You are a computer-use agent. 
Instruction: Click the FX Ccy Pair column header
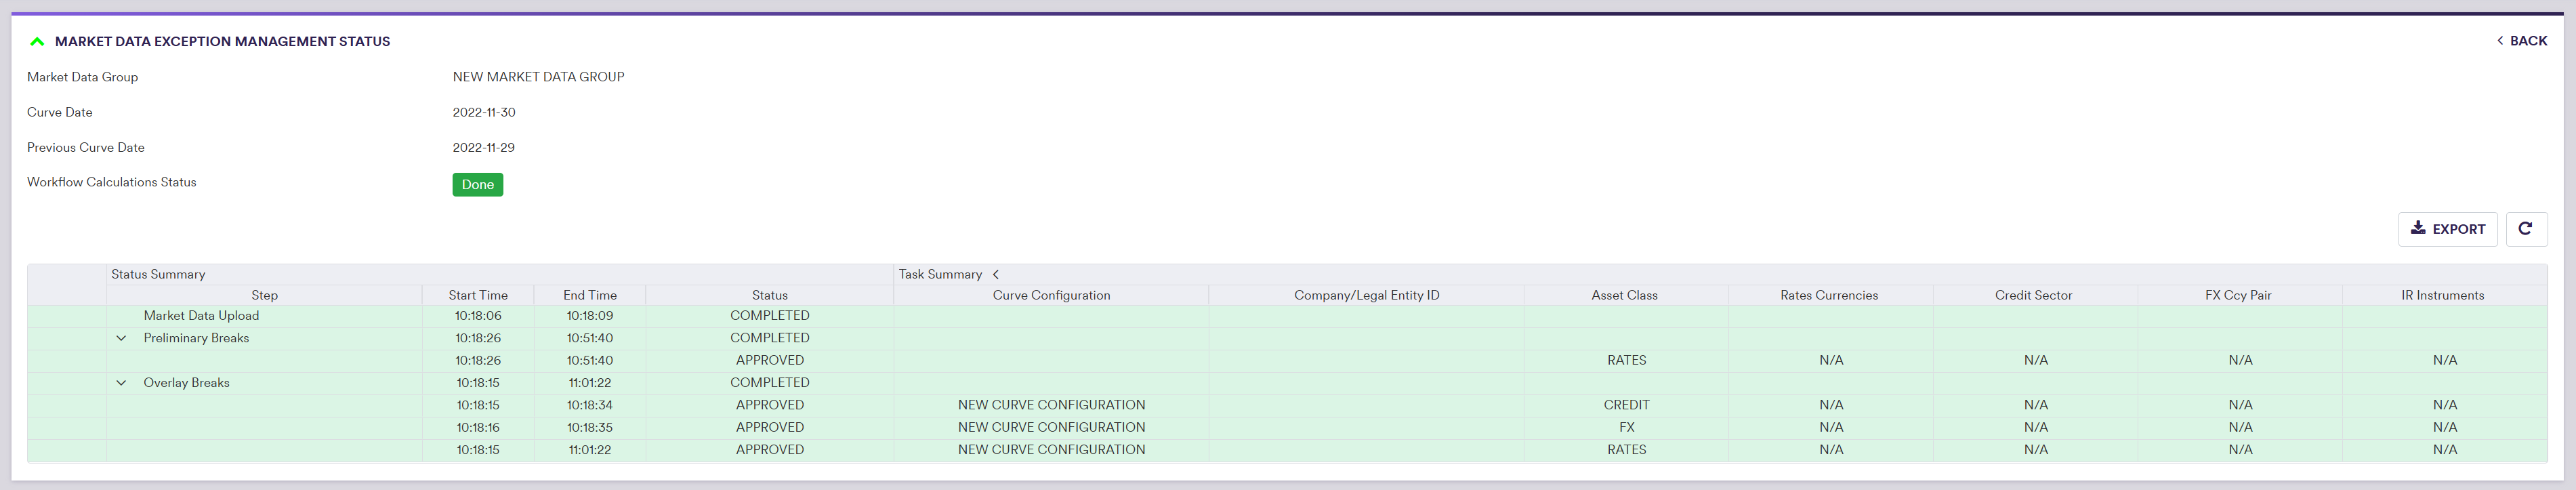(2237, 295)
